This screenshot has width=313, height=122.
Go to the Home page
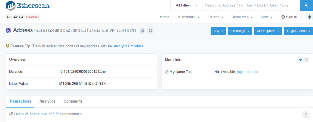pyautogui.click(x=164, y=17)
